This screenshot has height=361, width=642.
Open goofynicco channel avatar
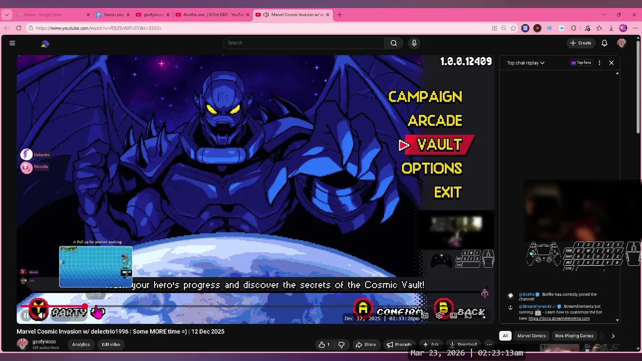point(23,344)
